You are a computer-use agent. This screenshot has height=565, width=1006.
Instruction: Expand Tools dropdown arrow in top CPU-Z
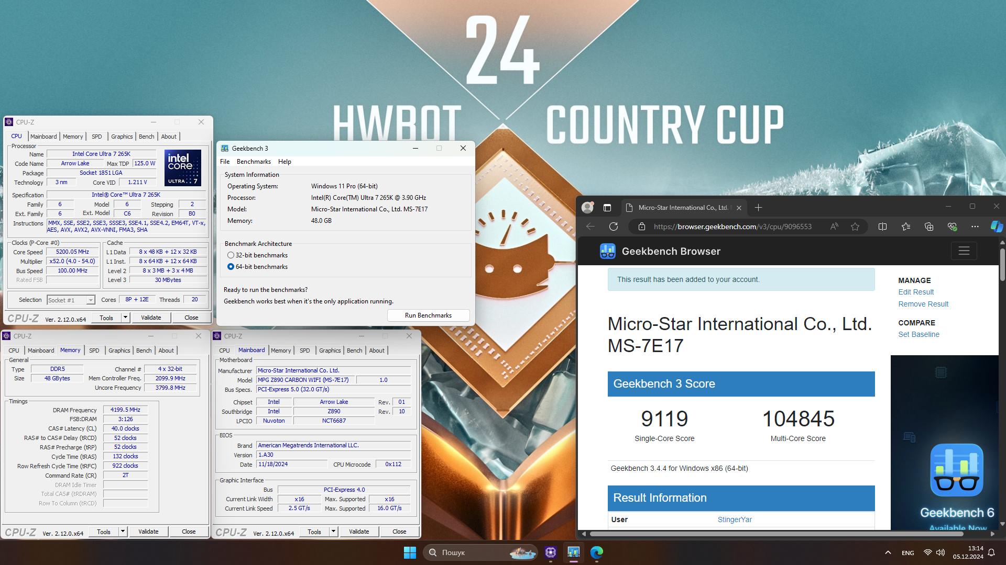point(125,318)
